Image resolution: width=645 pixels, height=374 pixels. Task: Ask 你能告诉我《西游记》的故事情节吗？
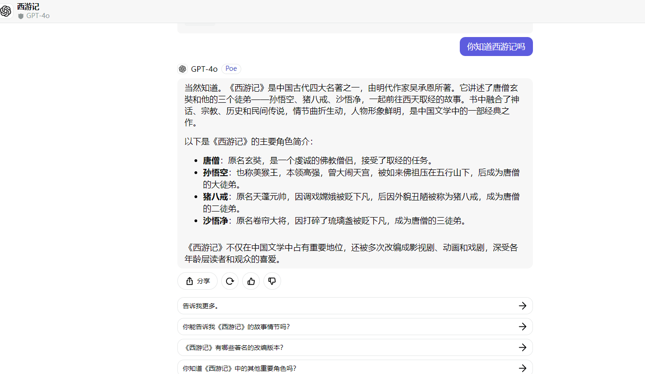click(x=355, y=327)
